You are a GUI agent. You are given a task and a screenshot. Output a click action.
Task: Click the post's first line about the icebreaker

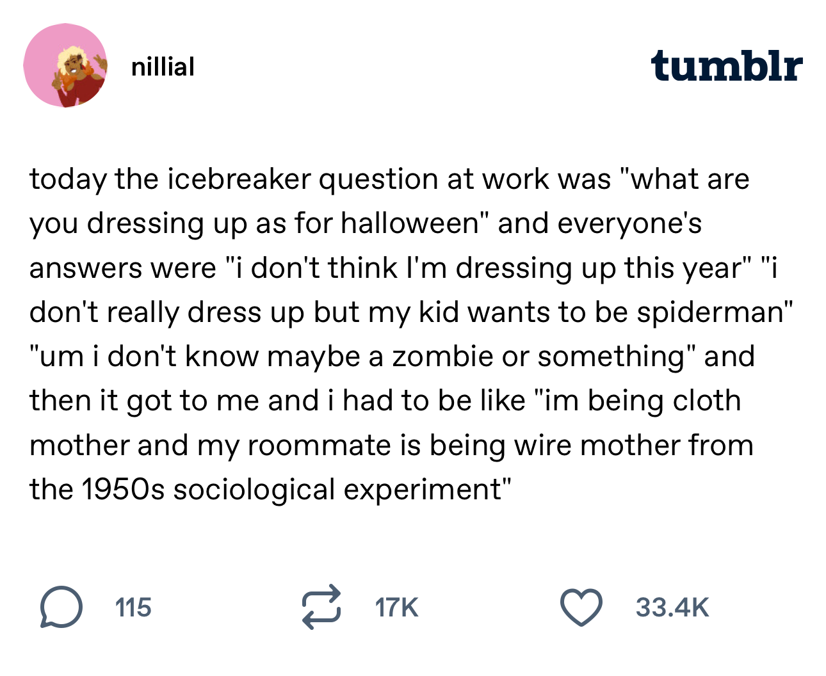click(389, 179)
